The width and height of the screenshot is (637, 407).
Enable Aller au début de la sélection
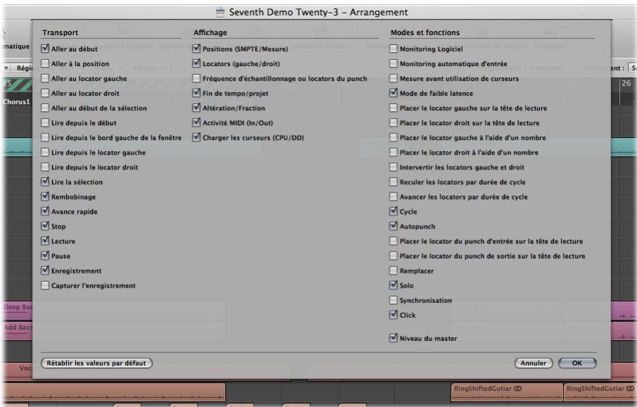(x=45, y=108)
